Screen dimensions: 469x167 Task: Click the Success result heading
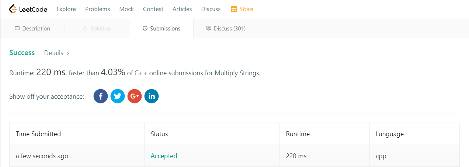pos(22,53)
